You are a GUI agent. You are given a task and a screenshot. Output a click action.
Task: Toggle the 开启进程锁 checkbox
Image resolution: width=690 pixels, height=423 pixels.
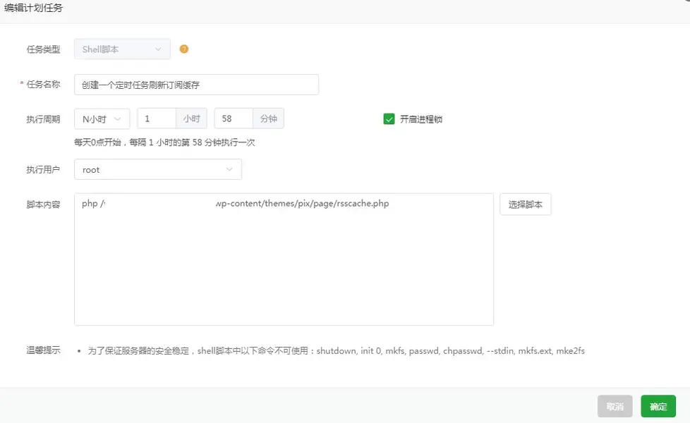pos(389,118)
